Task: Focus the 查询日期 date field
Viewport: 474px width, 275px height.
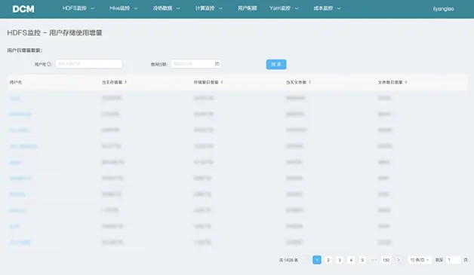Action: click(x=196, y=64)
